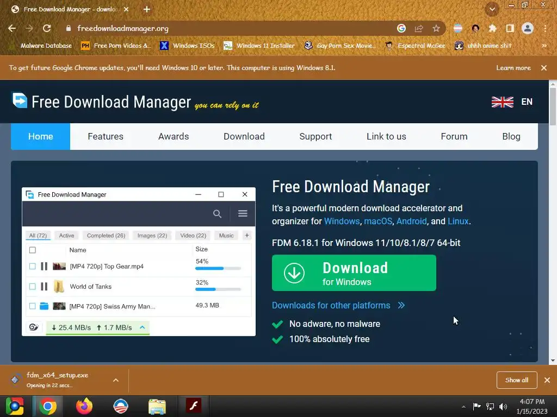The height and width of the screenshot is (417, 557).
Task: Close the downloads shelf
Action: [547, 380]
